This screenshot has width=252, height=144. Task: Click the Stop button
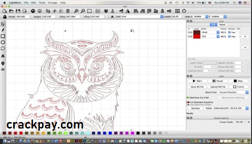[238, 81]
